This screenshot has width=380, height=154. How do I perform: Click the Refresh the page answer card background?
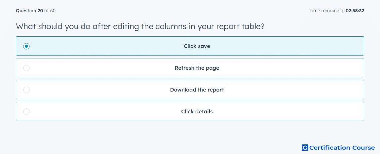190,68
